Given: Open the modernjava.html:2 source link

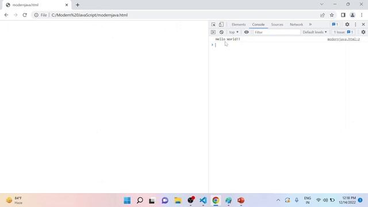Looking at the screenshot, I should [x=343, y=39].
